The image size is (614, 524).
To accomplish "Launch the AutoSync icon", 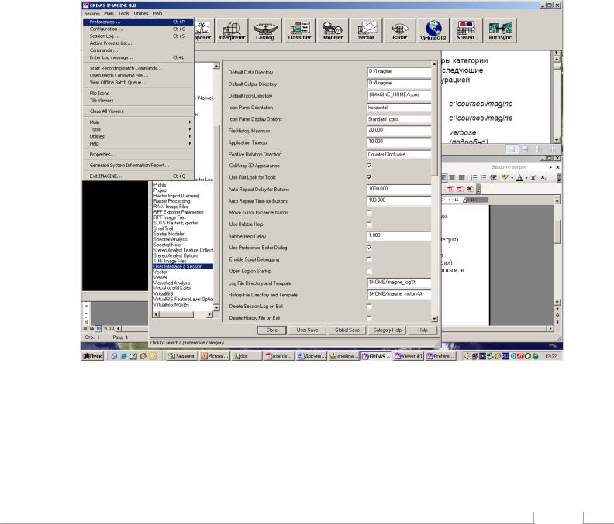I will tap(501, 30).
